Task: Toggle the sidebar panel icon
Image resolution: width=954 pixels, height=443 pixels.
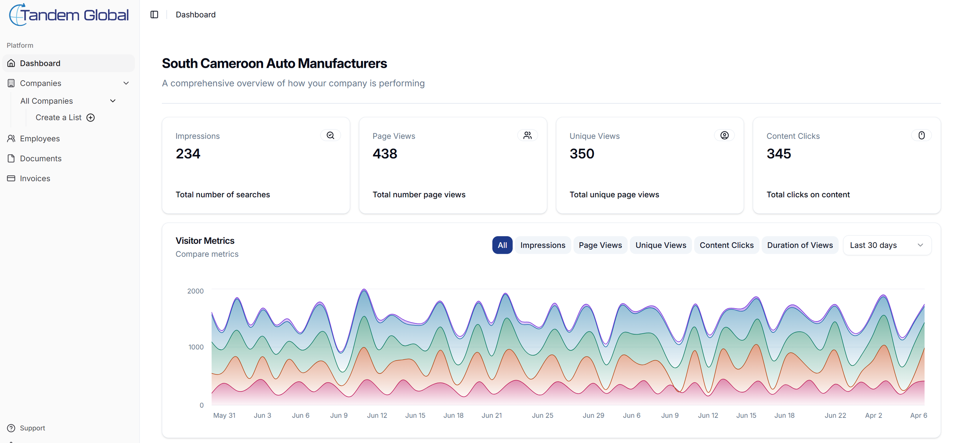Action: (x=154, y=14)
